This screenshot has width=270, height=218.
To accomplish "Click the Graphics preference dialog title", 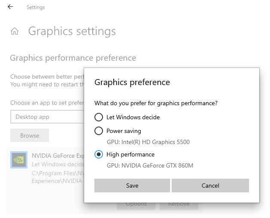I will (x=132, y=82).
